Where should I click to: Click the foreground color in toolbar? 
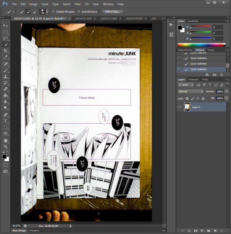pyautogui.click(x=4, y=157)
